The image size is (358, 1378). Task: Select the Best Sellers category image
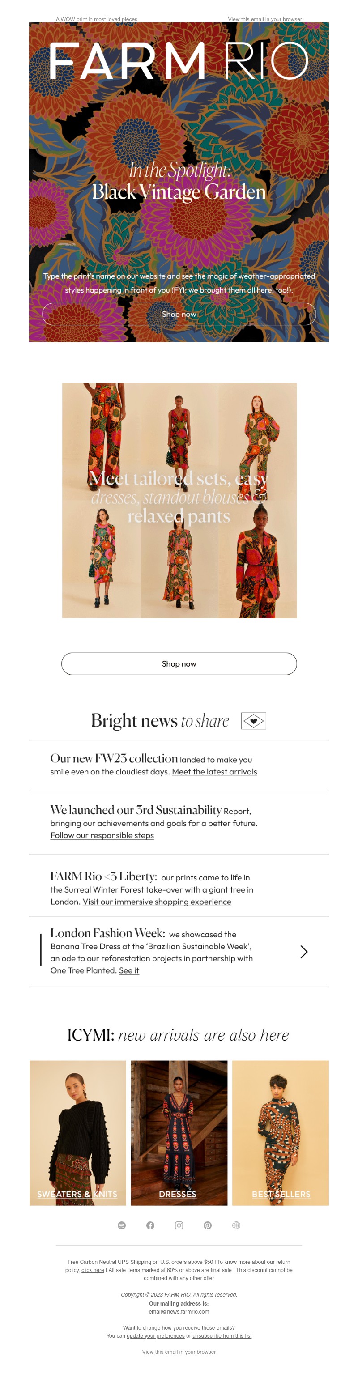pyautogui.click(x=281, y=1132)
